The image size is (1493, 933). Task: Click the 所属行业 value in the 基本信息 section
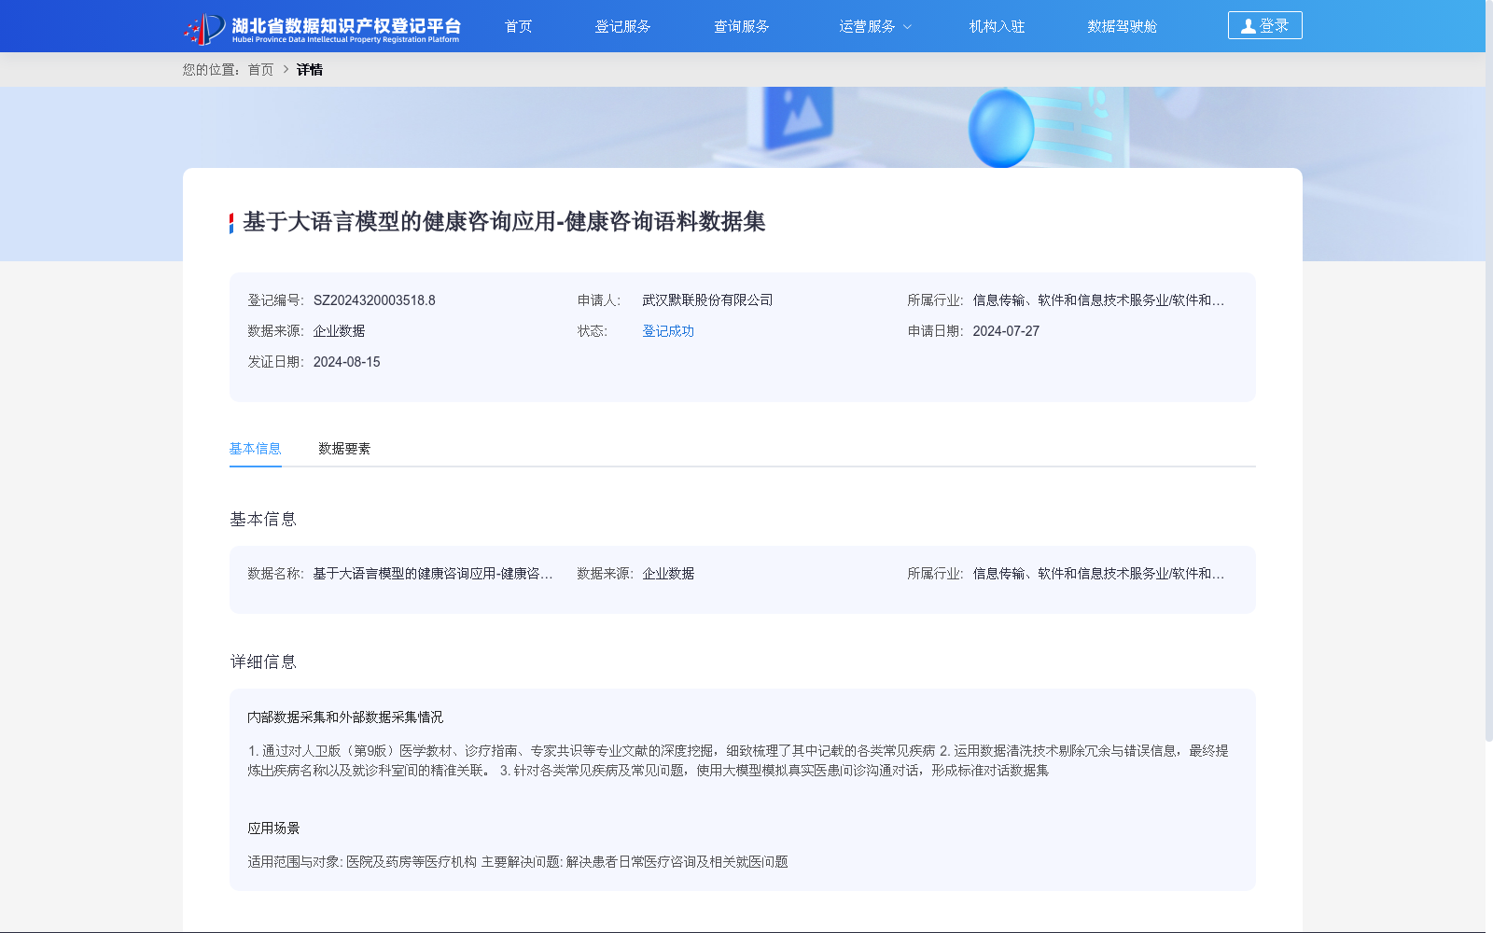point(1098,574)
